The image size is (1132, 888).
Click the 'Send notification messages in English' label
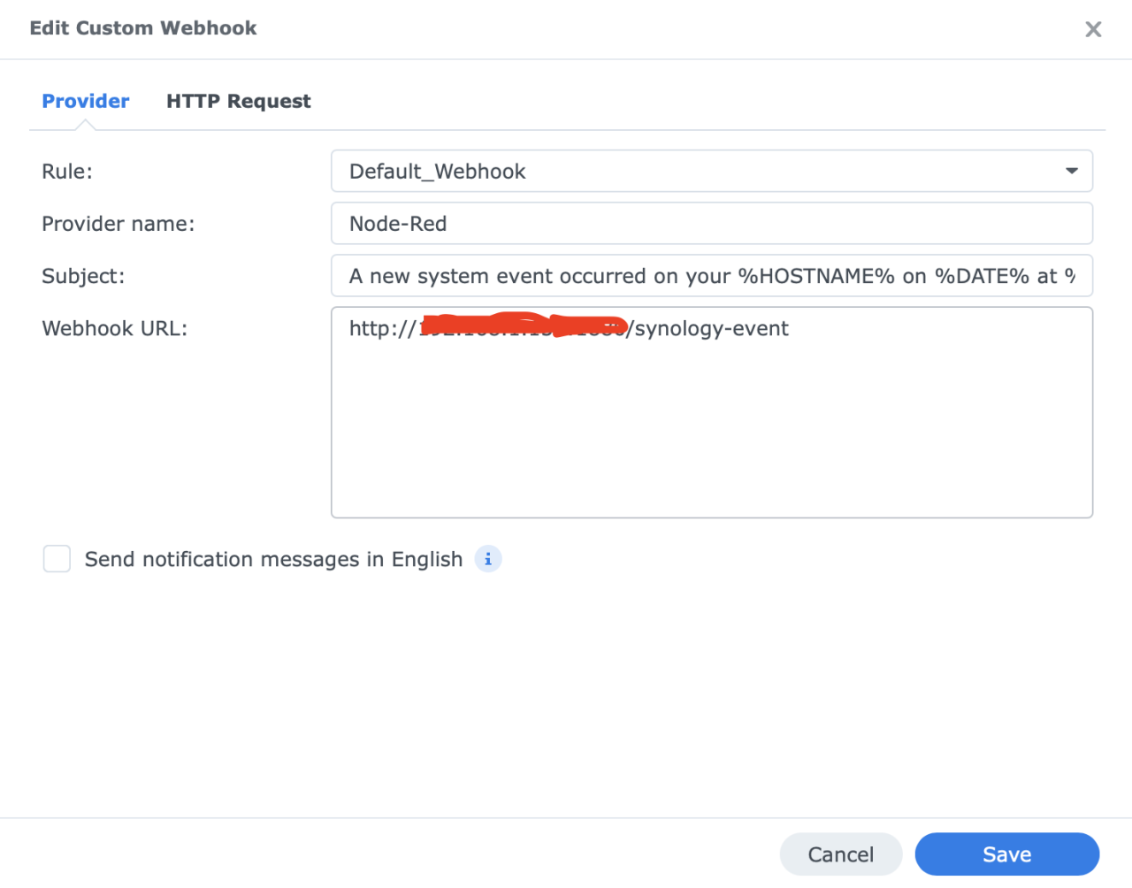[273, 560]
